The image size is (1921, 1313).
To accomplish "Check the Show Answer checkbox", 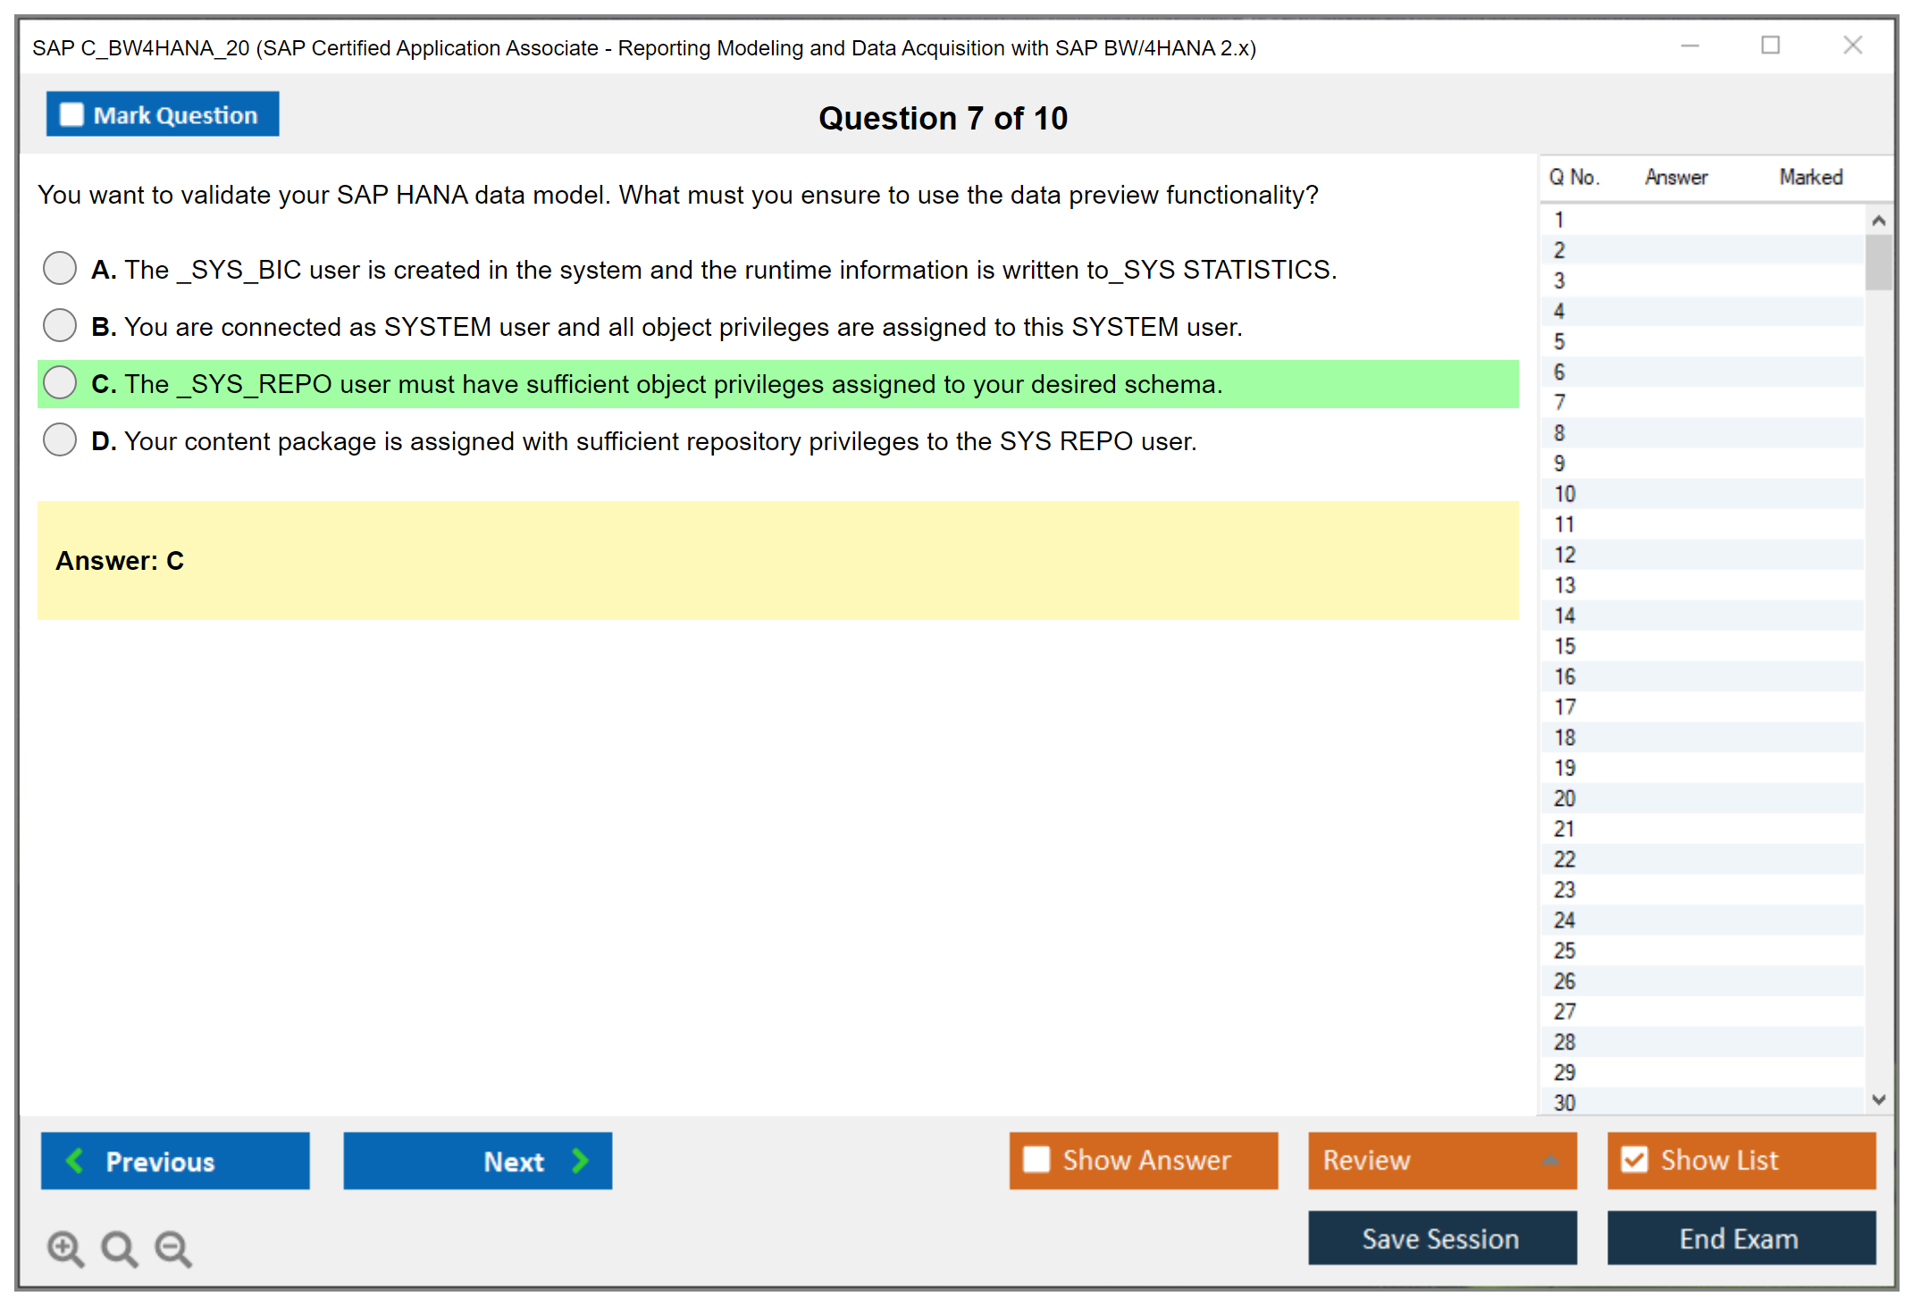I will (x=1036, y=1159).
